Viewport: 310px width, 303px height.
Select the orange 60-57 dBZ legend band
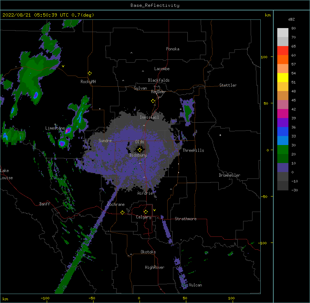coord(283,59)
